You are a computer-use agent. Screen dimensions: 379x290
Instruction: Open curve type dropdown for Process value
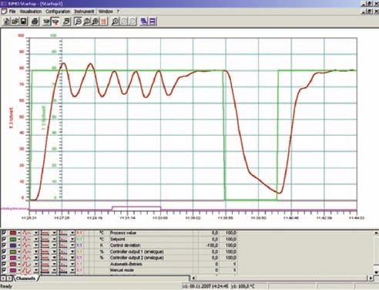click(x=36, y=233)
